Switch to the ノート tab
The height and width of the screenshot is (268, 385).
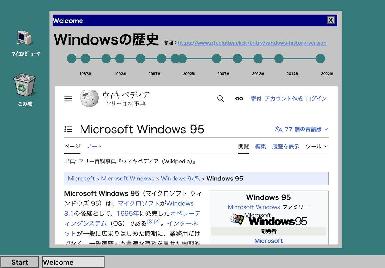95,147
